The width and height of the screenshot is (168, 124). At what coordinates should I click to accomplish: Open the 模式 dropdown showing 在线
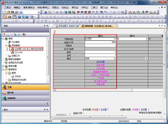[x=115, y=58]
